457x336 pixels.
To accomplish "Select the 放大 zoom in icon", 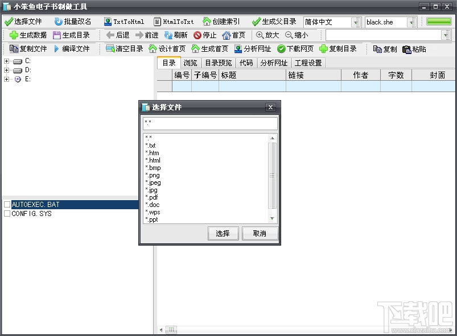I will (x=267, y=35).
